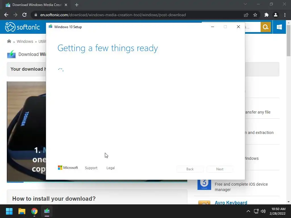This screenshot has height=218, width=291.
Task: Click the scrollbar down arrow
Action: pyautogui.click(x=288, y=202)
